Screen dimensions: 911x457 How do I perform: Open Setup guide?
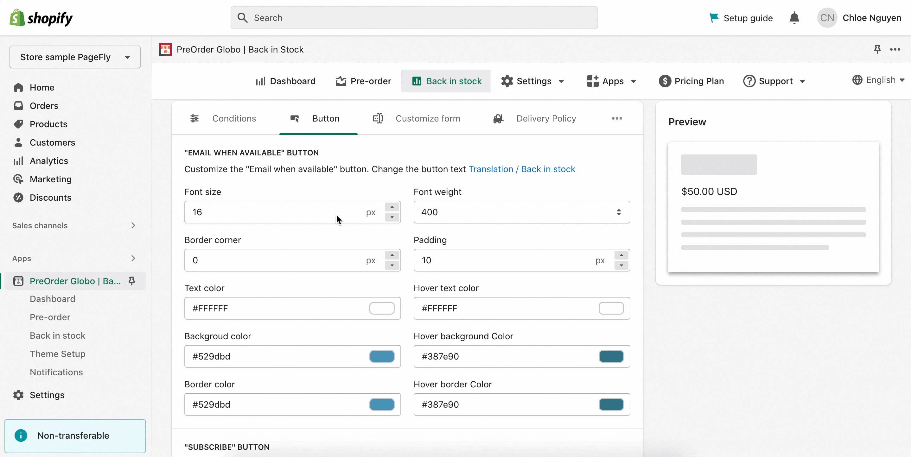tap(741, 18)
